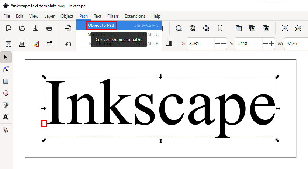Click the Group objects icon
The width and height of the screenshot is (308, 169).
pyautogui.click(x=285, y=28)
